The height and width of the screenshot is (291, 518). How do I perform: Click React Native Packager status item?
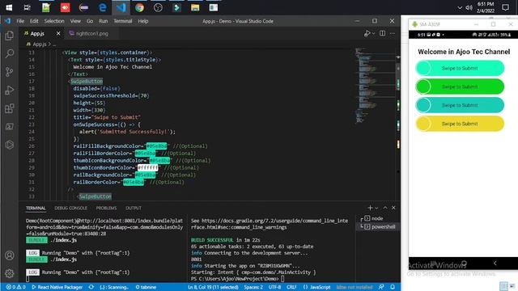(x=57, y=287)
